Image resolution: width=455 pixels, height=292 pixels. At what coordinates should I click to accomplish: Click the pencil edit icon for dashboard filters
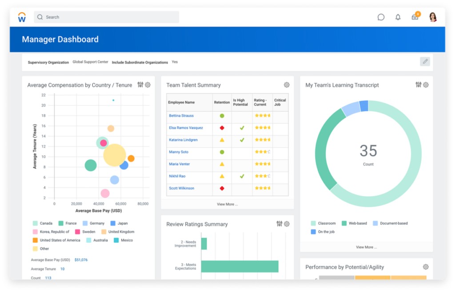(425, 62)
